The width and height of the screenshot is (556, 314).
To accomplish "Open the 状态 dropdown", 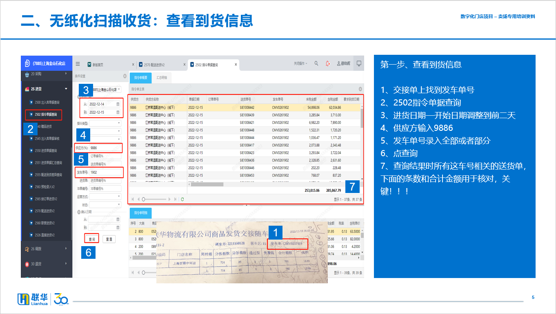I will point(105,204).
